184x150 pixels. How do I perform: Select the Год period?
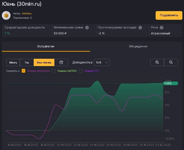point(27,63)
